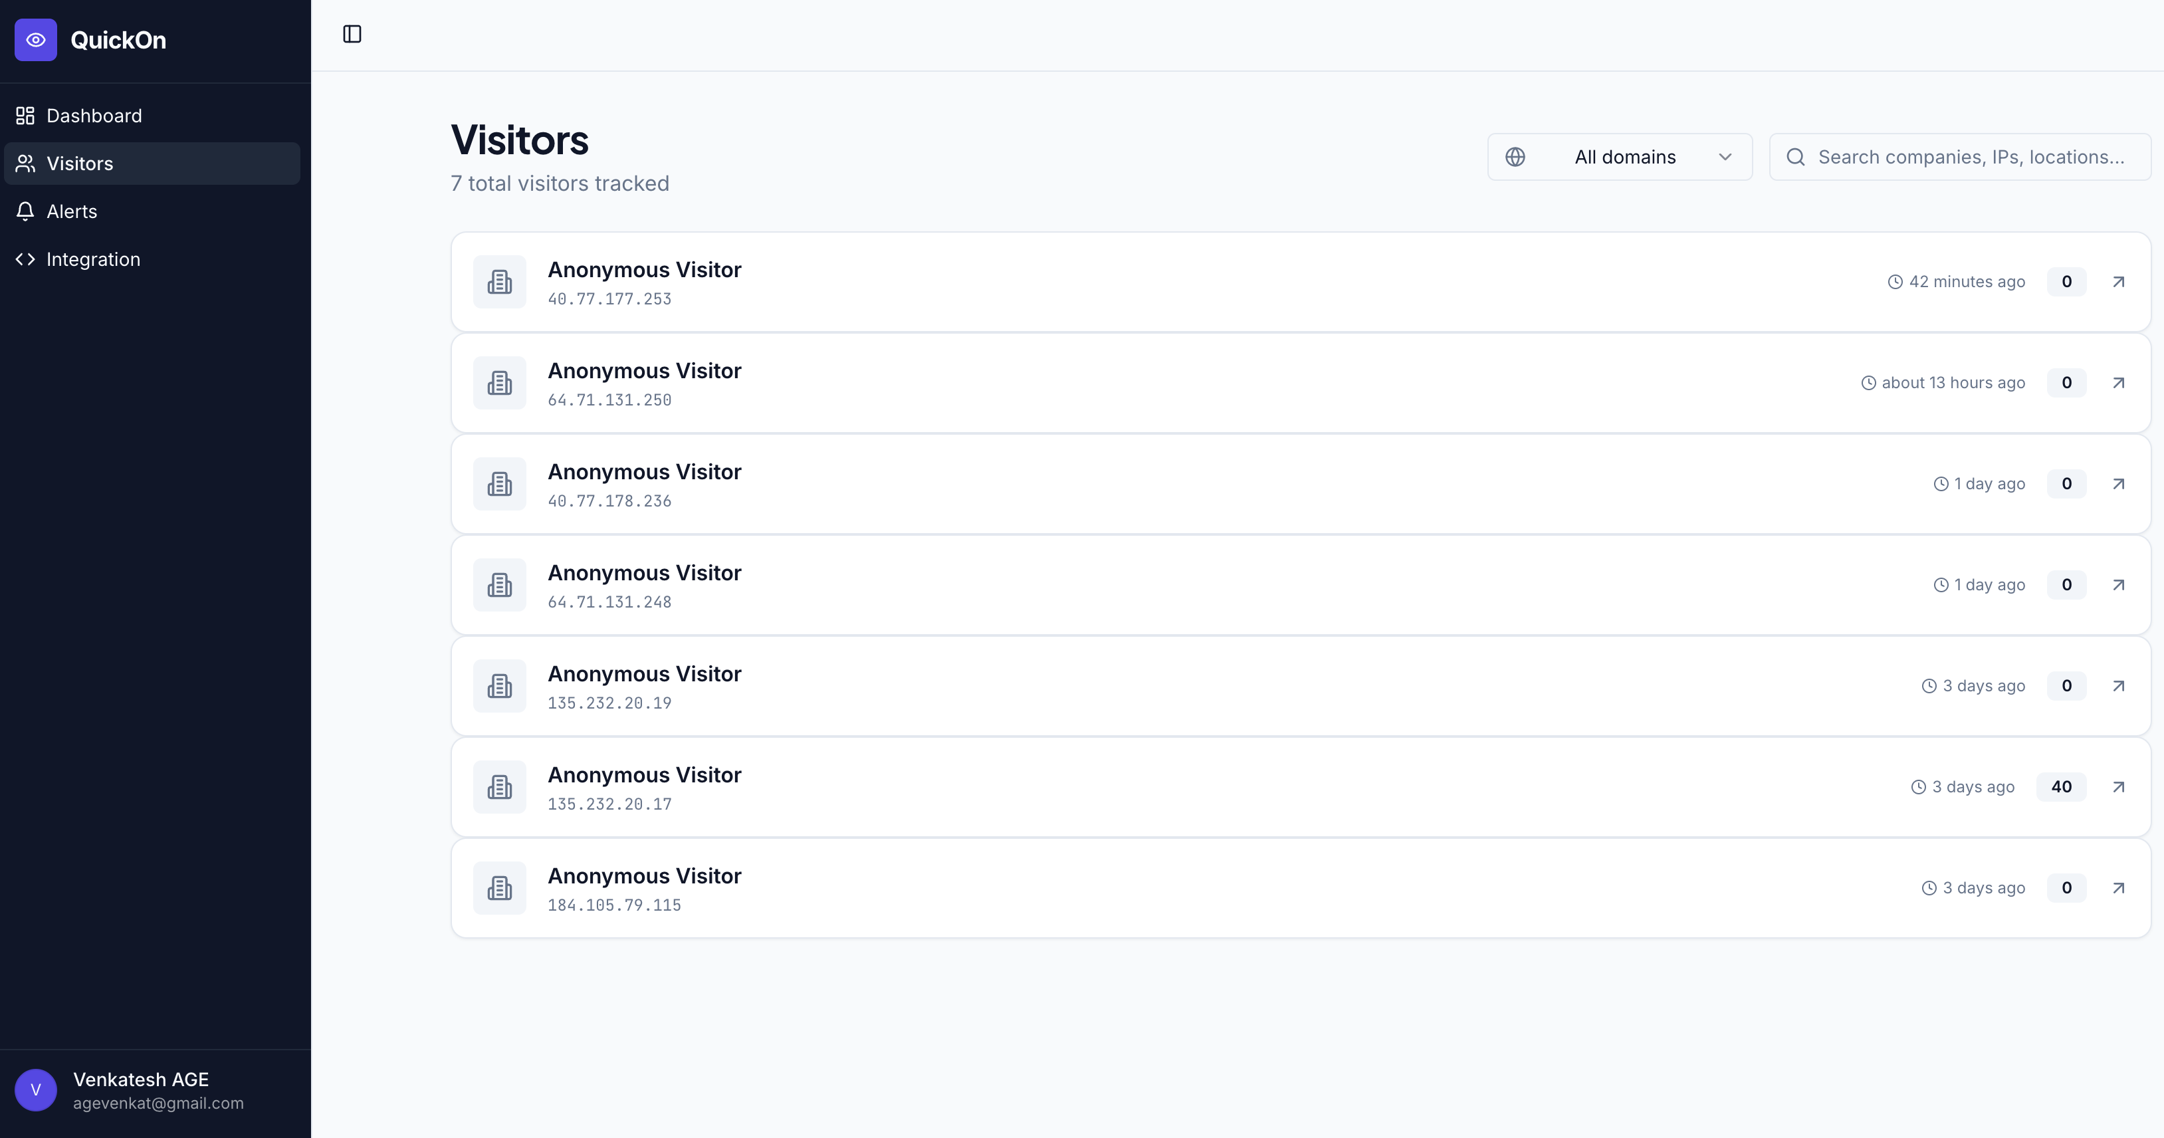Viewport: 2164px width, 1138px height.
Task: Select the Dashboard grid icon
Action: coord(25,115)
